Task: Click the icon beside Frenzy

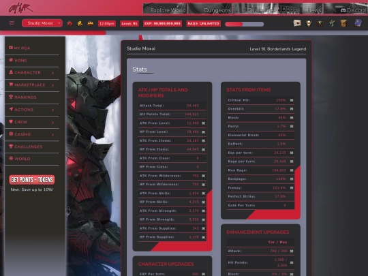Action: (x=292, y=188)
